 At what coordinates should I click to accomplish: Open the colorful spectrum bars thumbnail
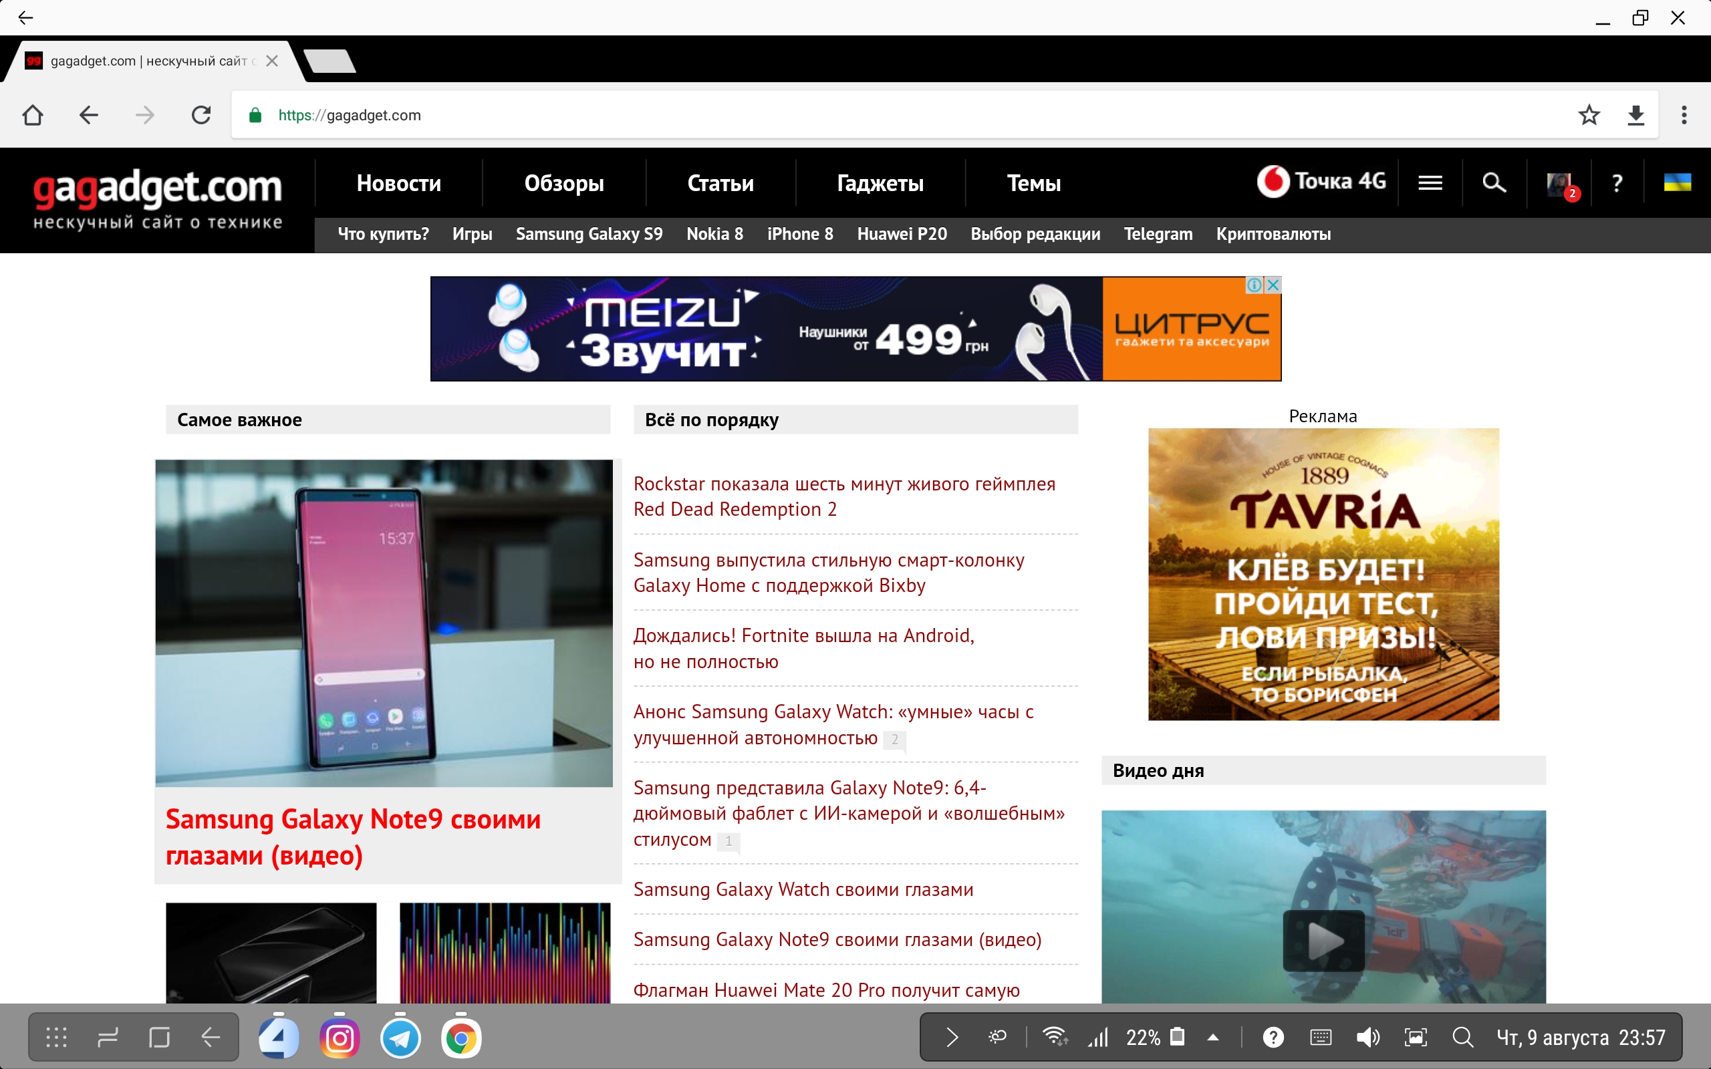[x=505, y=952]
